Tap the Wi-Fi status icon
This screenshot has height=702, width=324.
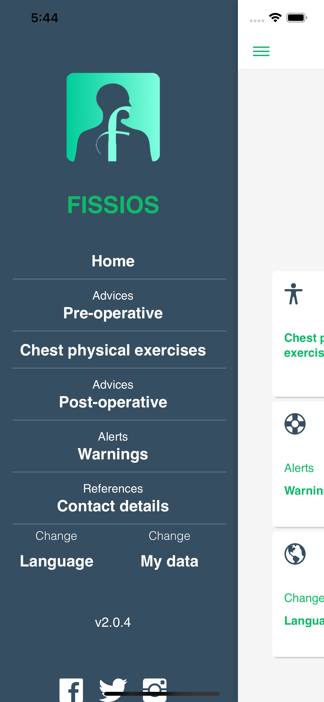tap(275, 17)
